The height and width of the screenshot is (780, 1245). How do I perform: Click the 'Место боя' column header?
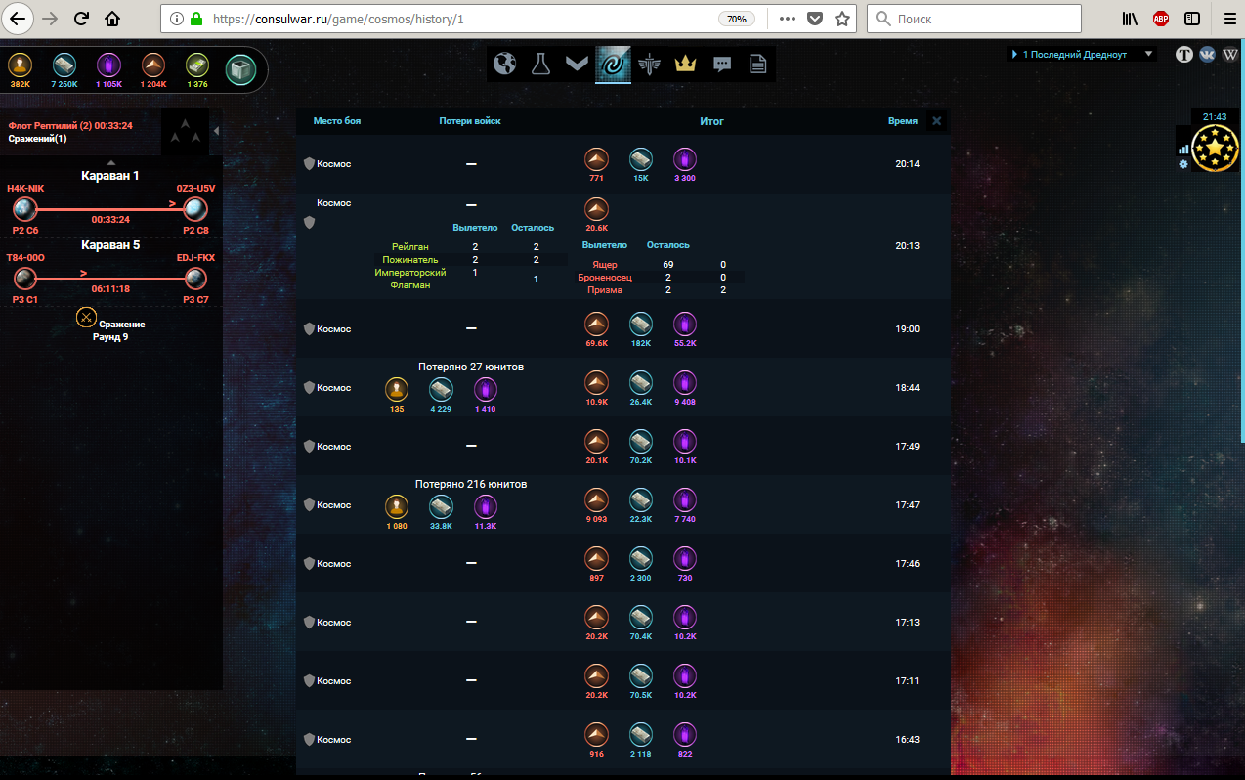coord(336,121)
